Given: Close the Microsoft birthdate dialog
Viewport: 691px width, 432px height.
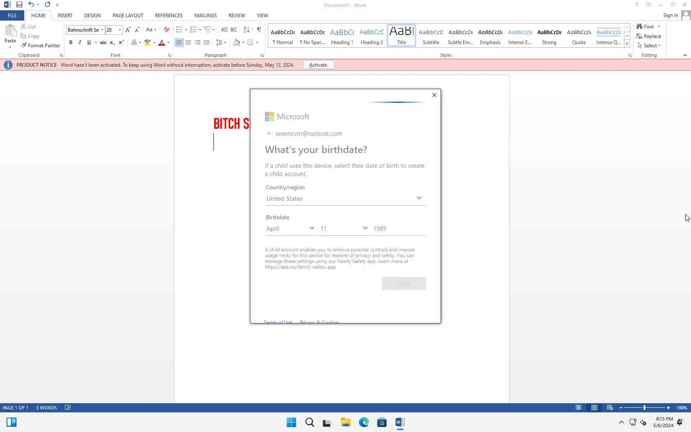Looking at the screenshot, I should [434, 95].
